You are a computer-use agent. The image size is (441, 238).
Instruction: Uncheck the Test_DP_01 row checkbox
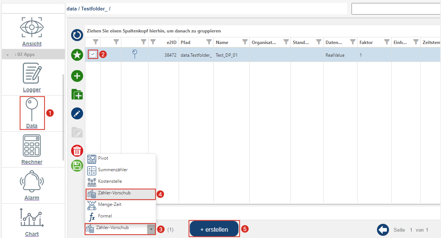tap(93, 54)
